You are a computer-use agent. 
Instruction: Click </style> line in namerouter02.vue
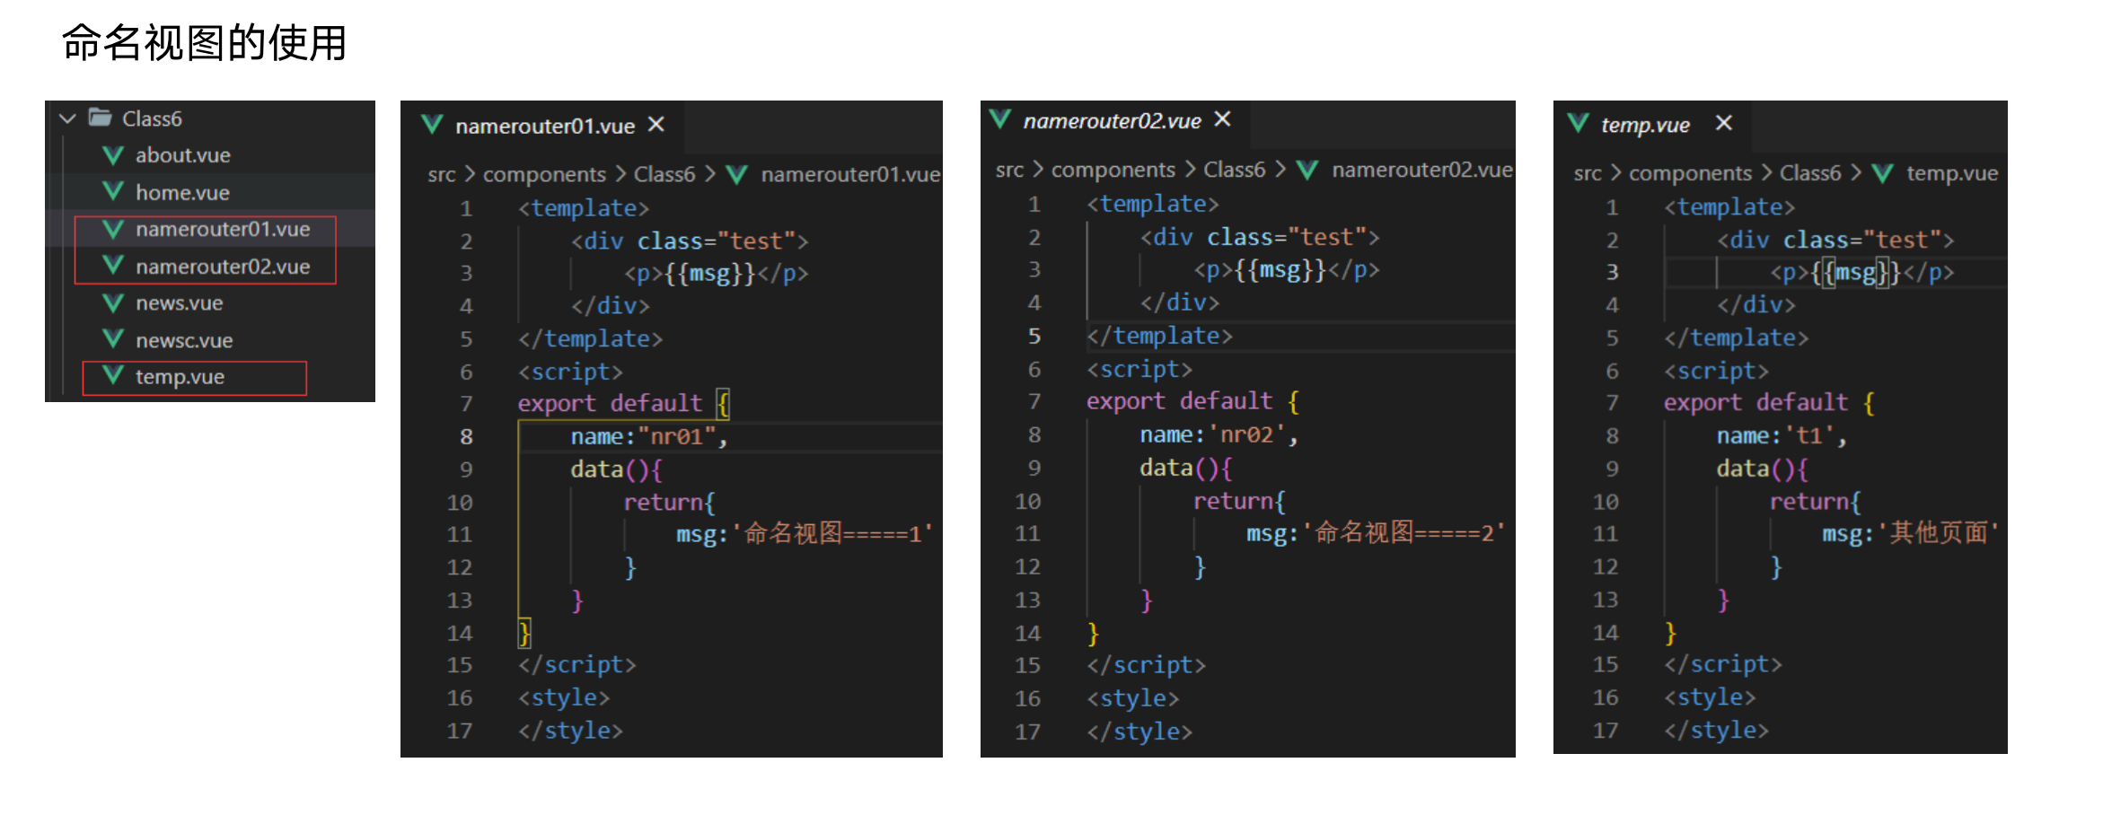pyautogui.click(x=1139, y=732)
